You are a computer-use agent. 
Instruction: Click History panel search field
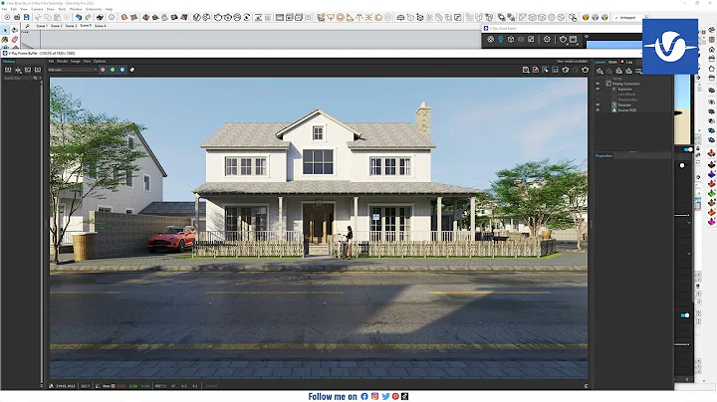(x=18, y=79)
